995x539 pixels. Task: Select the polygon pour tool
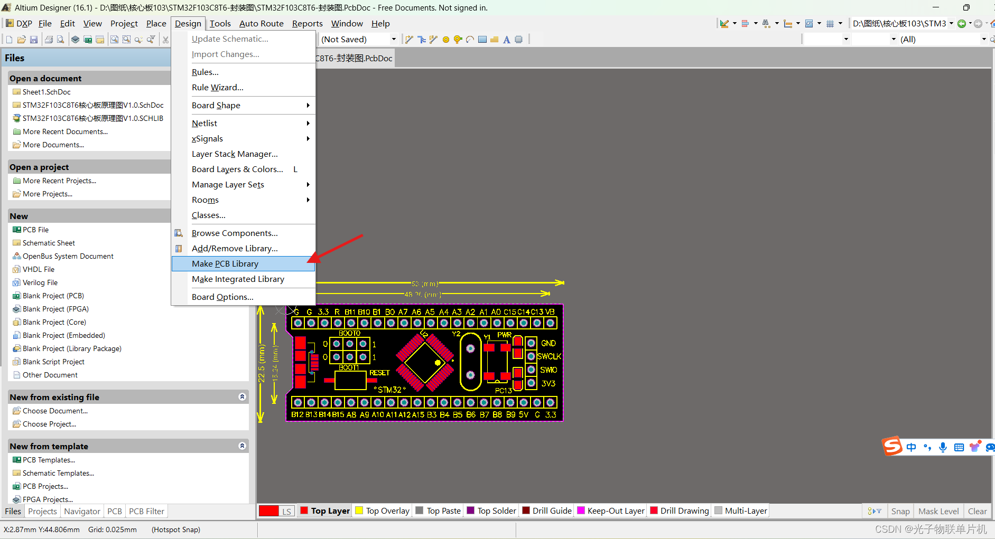click(495, 40)
